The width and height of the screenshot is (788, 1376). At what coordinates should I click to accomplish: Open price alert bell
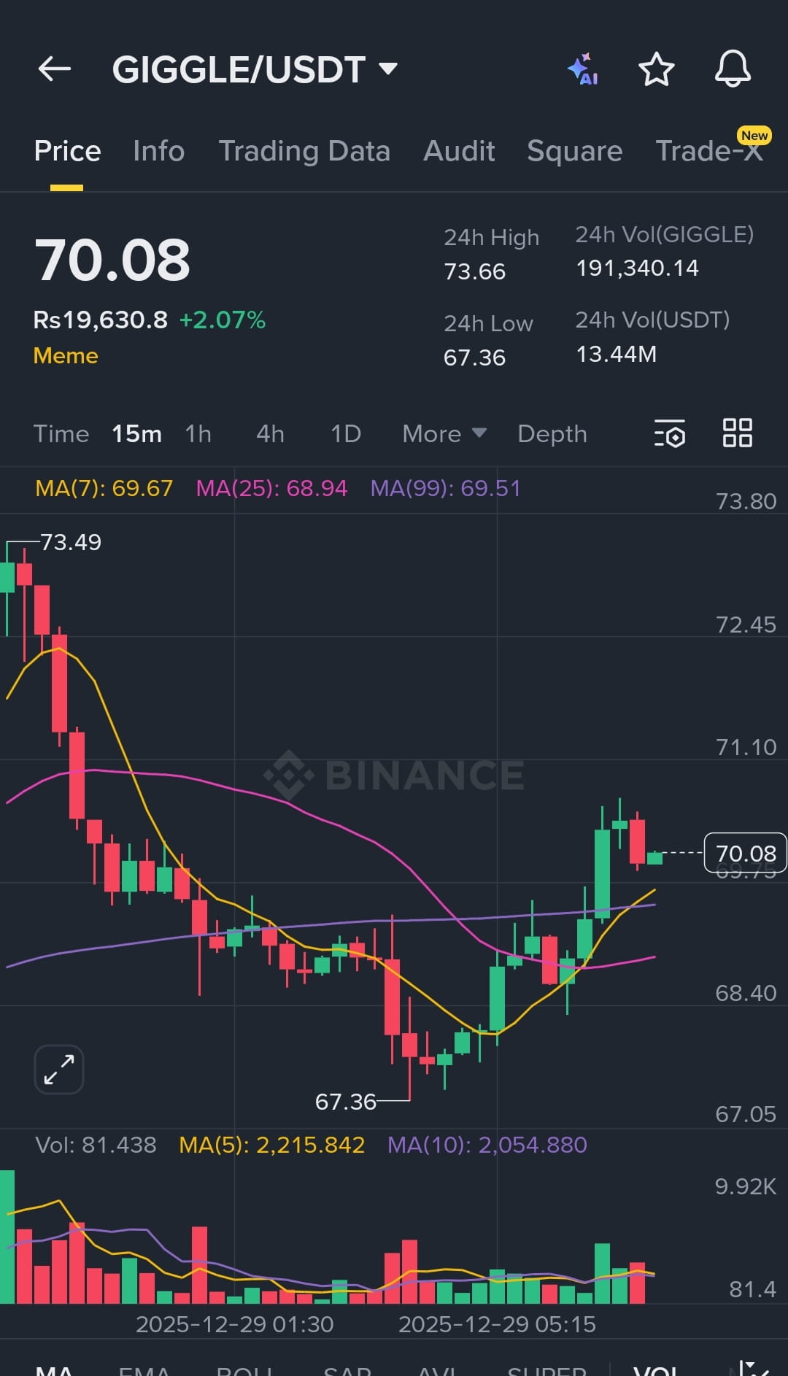tap(732, 69)
